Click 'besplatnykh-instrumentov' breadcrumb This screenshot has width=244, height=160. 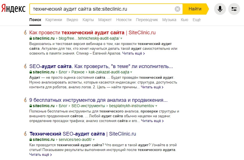132,106
